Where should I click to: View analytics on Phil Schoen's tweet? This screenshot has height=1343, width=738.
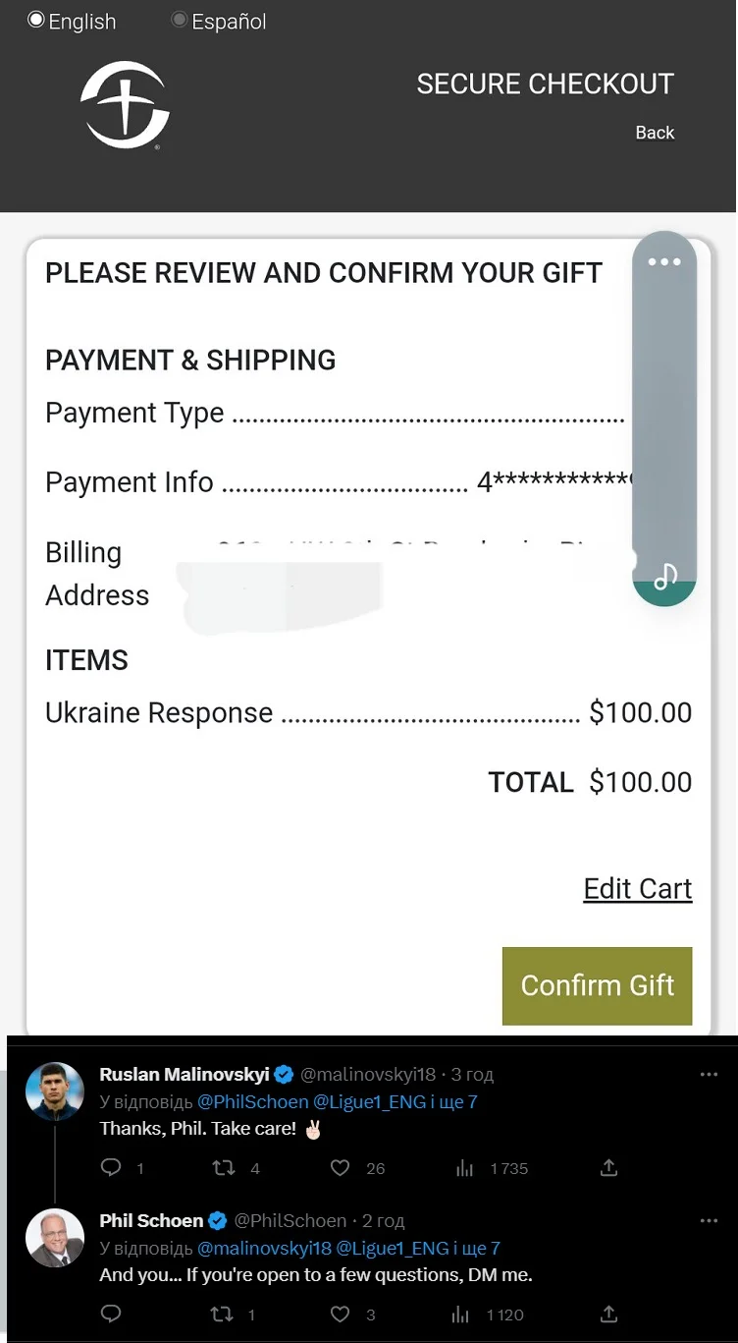[459, 1314]
